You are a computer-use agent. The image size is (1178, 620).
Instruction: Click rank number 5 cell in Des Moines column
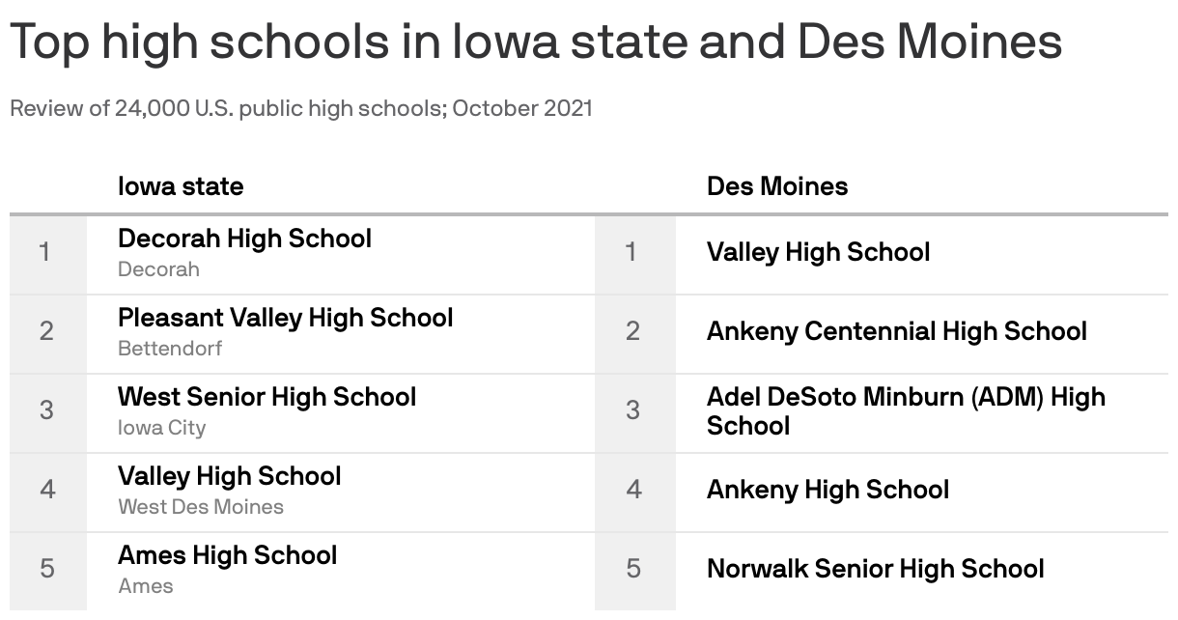point(633,571)
